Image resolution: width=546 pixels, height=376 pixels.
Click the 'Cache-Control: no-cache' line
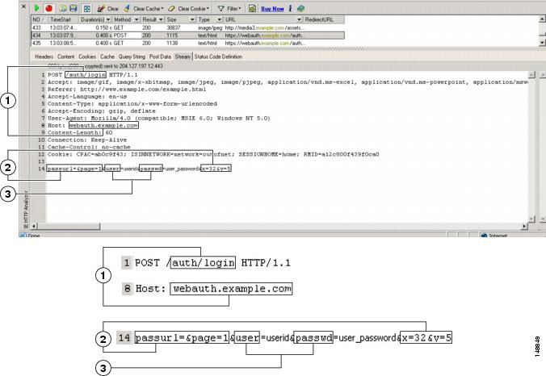coord(89,148)
